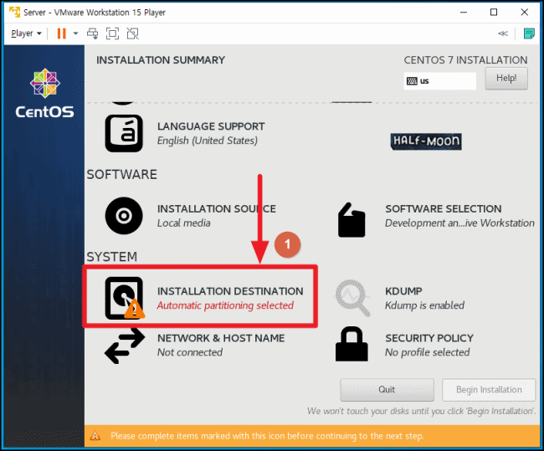Image resolution: width=544 pixels, height=451 pixels.
Task: Open INSTALLATION SOURCE settings
Action: 217,209
